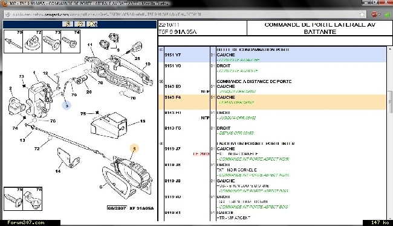Click callout 20 near the lock barrel
Screen dimensions: 393x226
[89, 92]
